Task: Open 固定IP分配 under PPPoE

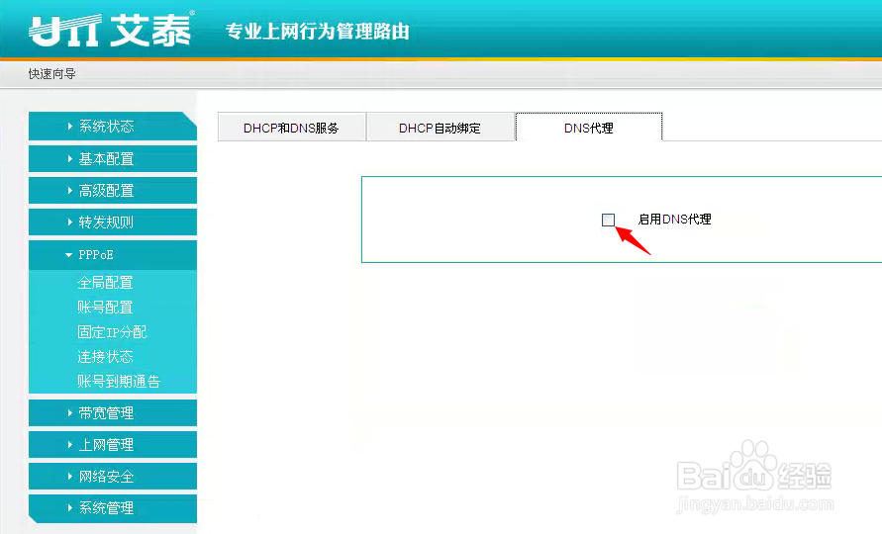Action: click(112, 331)
